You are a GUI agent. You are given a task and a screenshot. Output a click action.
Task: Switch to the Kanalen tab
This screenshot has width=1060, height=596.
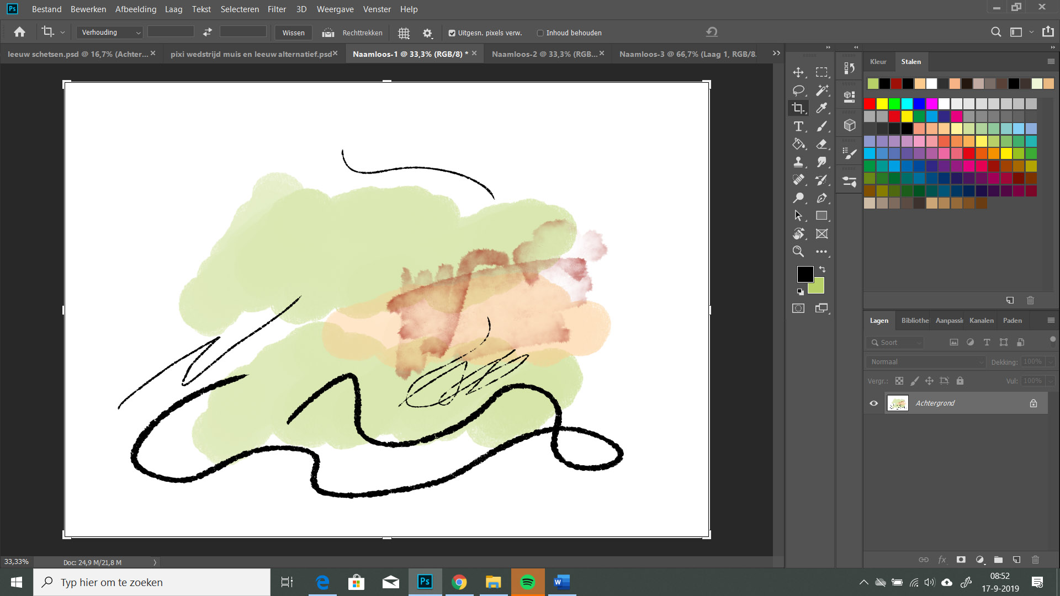[x=981, y=320]
